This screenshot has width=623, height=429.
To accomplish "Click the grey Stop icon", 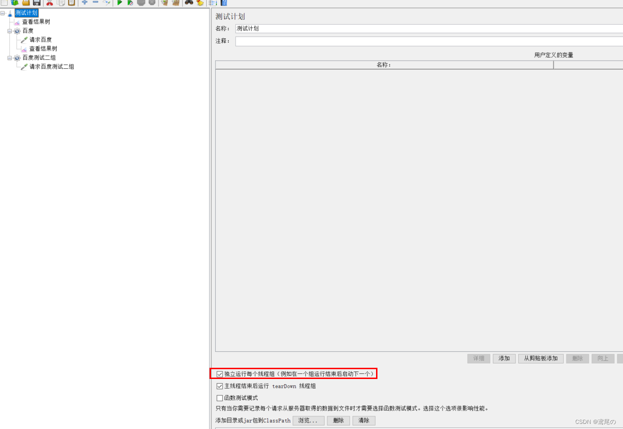I will pyautogui.click(x=141, y=2).
